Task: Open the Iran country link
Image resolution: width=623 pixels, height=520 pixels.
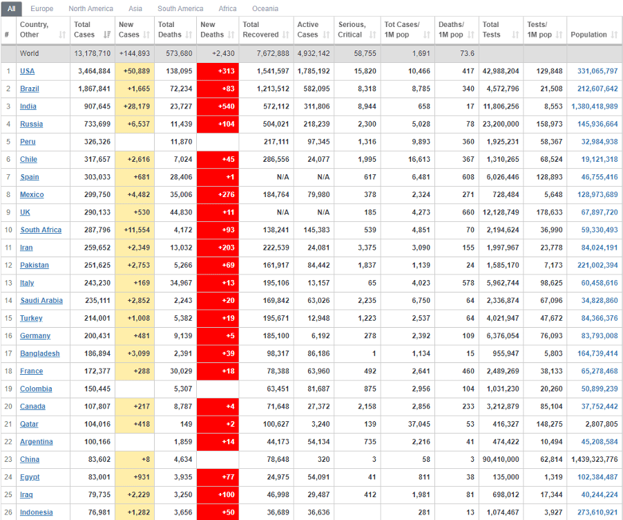Action: point(26,248)
